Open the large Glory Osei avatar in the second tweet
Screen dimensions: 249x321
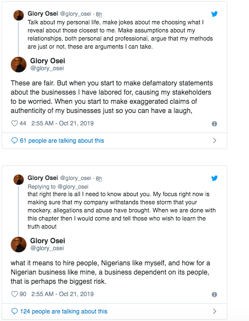click(x=18, y=244)
